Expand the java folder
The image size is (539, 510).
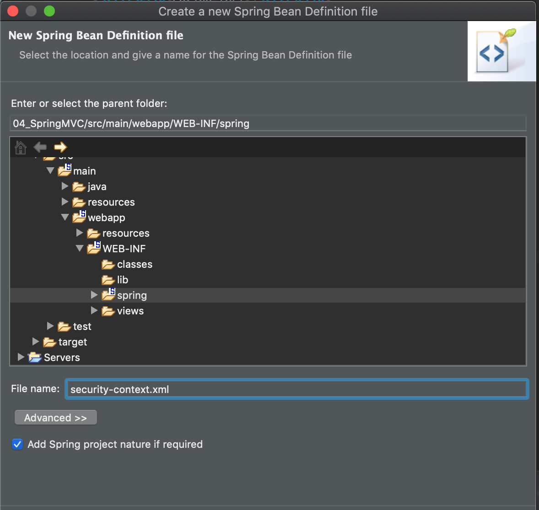coord(65,186)
